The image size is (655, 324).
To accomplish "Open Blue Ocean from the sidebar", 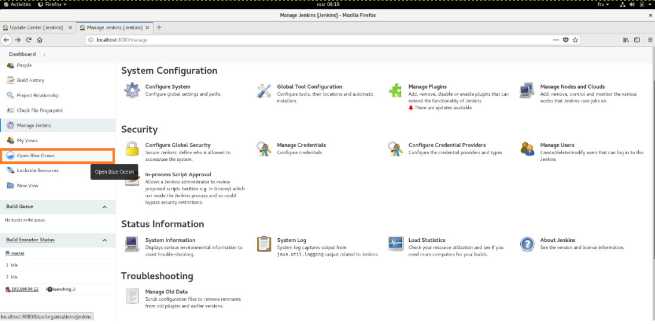I will [x=35, y=155].
